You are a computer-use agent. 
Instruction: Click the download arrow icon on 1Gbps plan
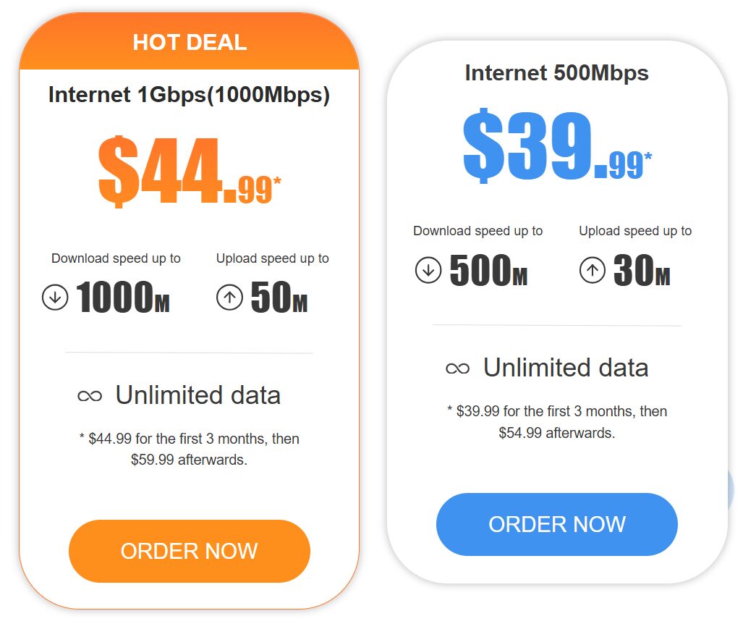point(54,297)
